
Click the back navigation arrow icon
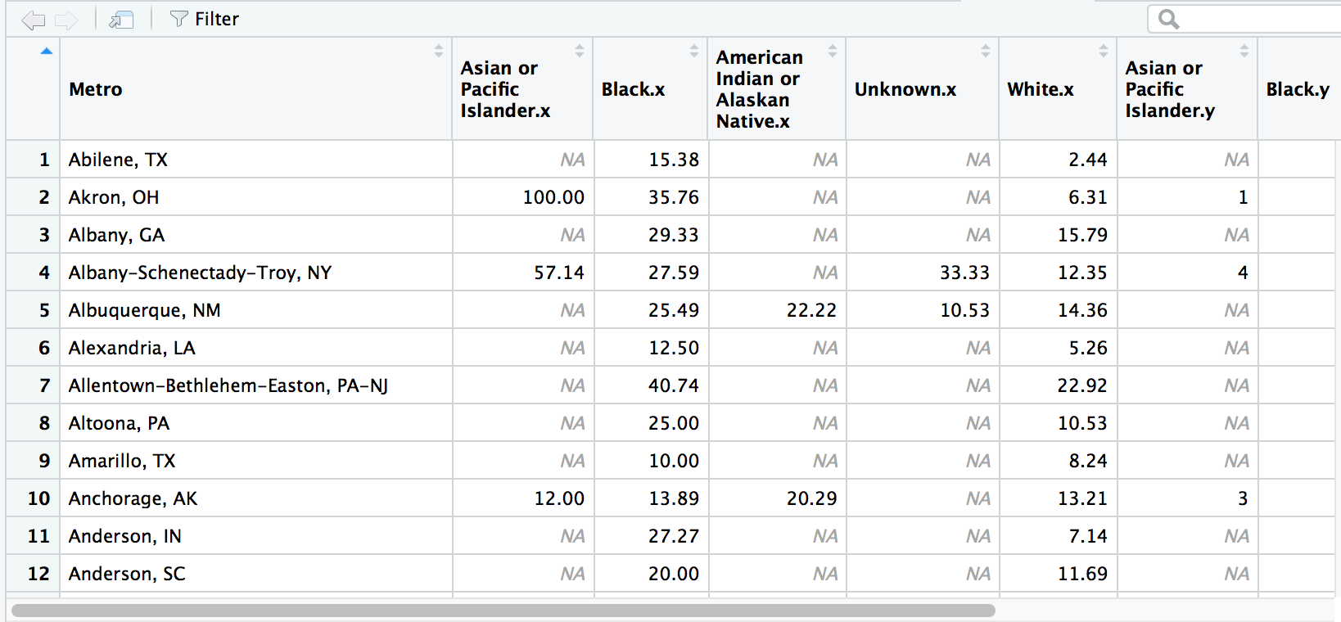(x=33, y=20)
